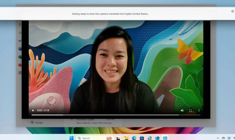Open PowerPoint from Outlook sidebar
The width and height of the screenshot is (235, 140).
click(20, 65)
